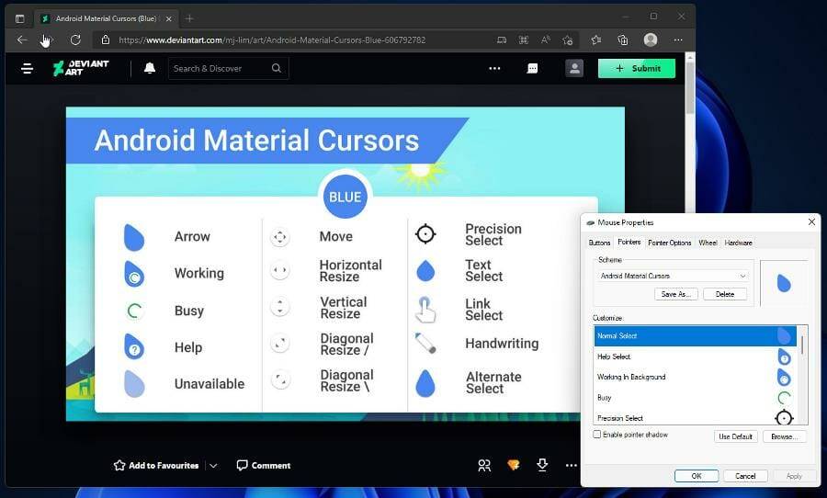Open browser Collections icon
827x498 pixels.
[623, 40]
